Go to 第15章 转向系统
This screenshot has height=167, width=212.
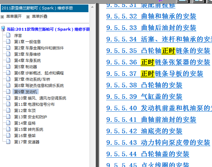[29, 129]
